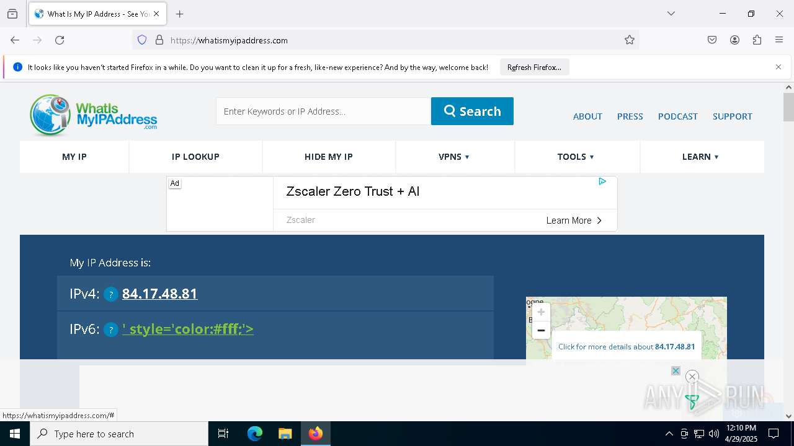
Task: Open Windows notification center
Action: click(x=774, y=434)
